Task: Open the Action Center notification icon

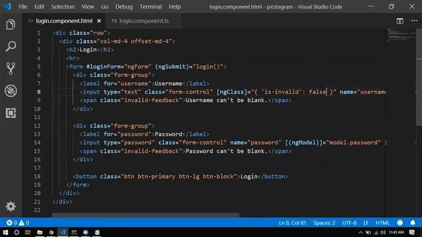Action: click(x=411, y=232)
